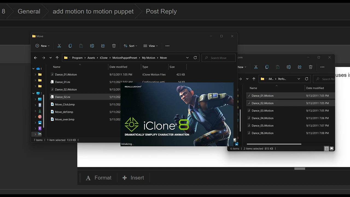Click Program in the Move address path
Screen dimensions: 350x197
(77, 58)
